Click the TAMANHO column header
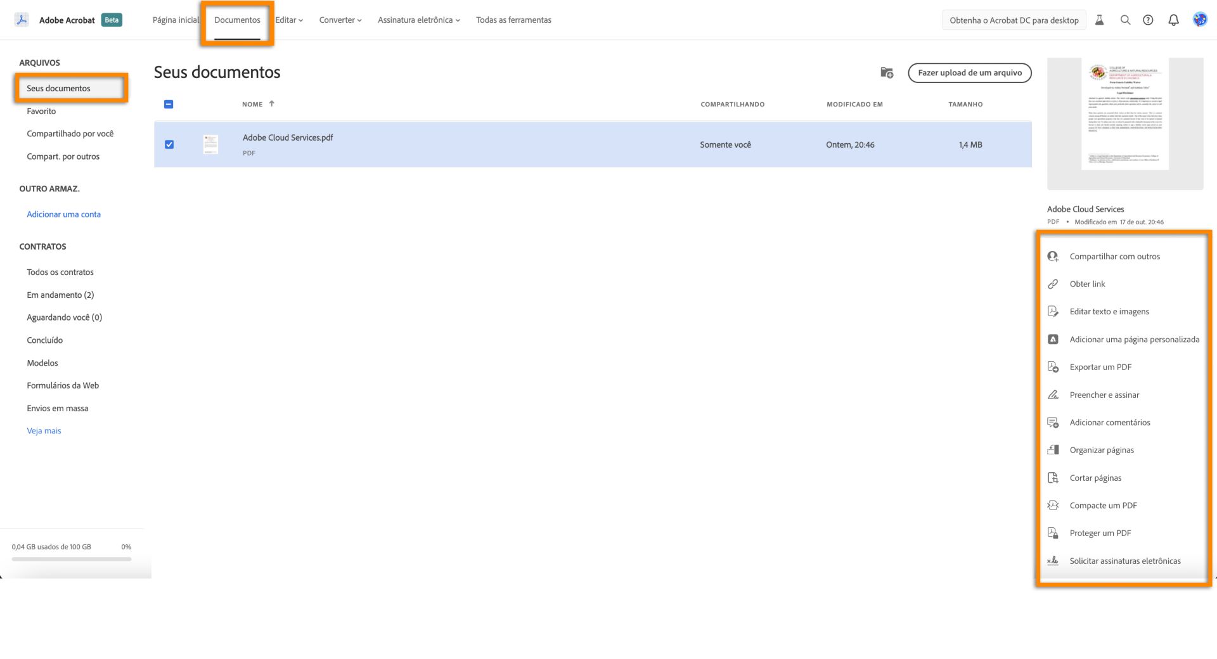The width and height of the screenshot is (1217, 659). [965, 104]
